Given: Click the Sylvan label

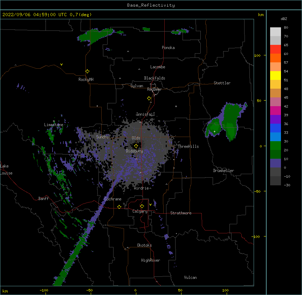Looking at the screenshot, I should point(137,86).
